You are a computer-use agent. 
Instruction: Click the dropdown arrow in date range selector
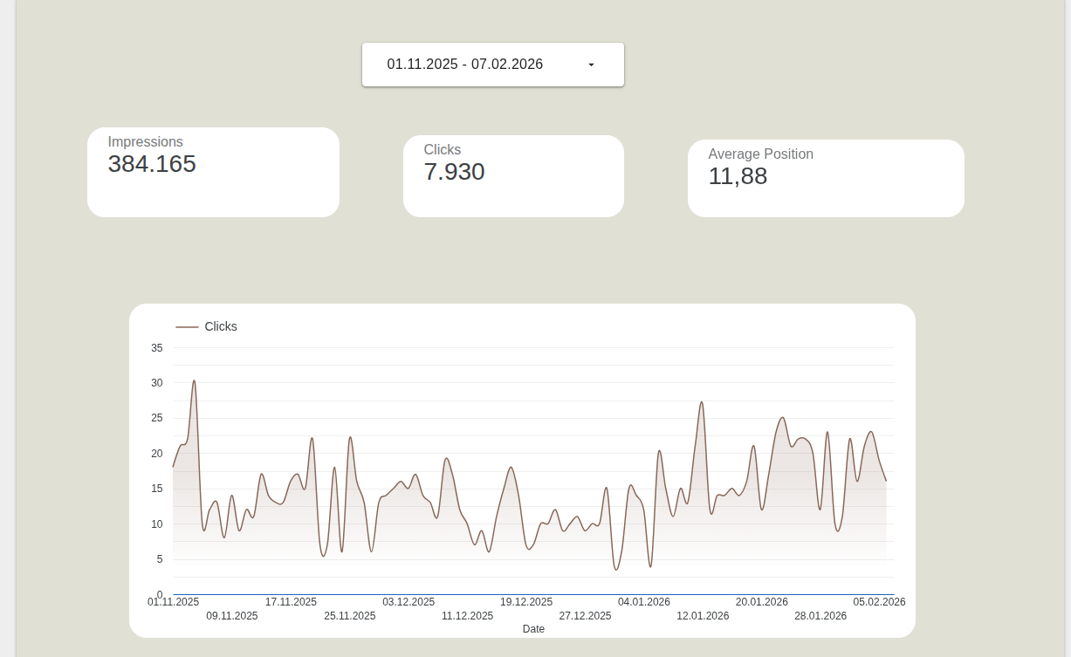pos(591,65)
